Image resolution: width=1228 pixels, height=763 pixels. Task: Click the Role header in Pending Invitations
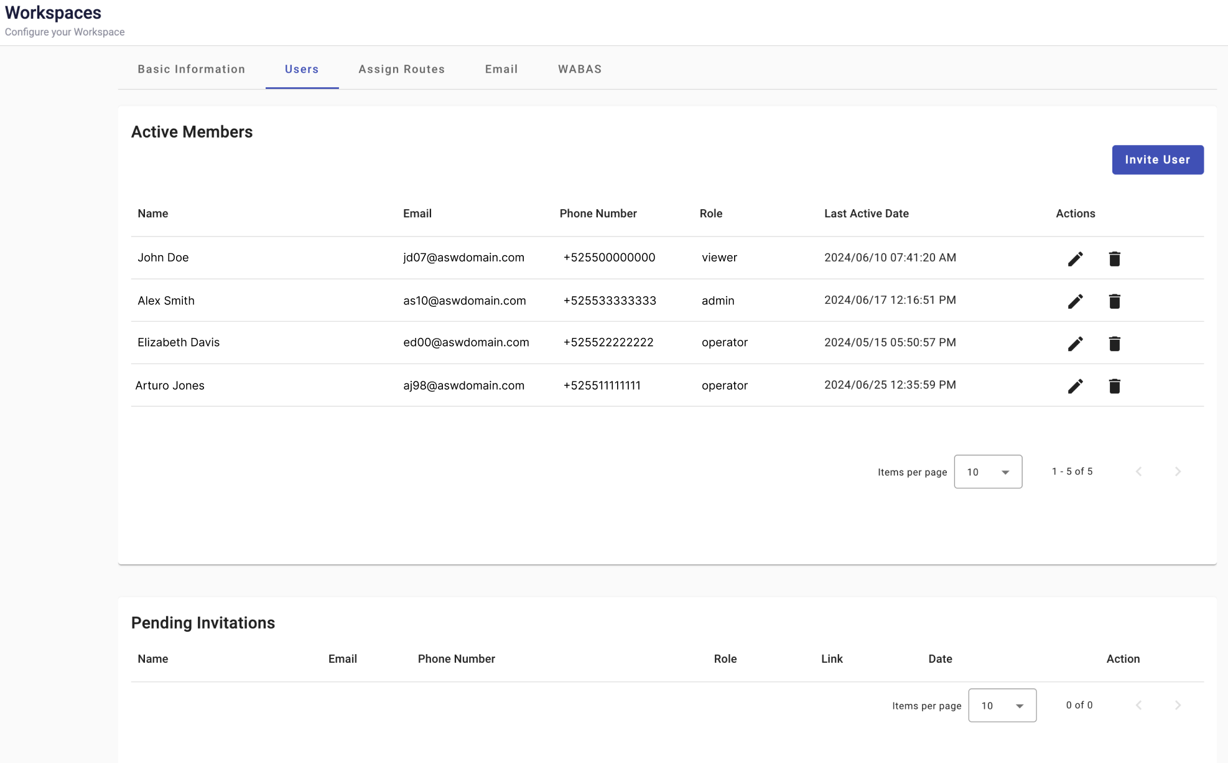click(725, 659)
